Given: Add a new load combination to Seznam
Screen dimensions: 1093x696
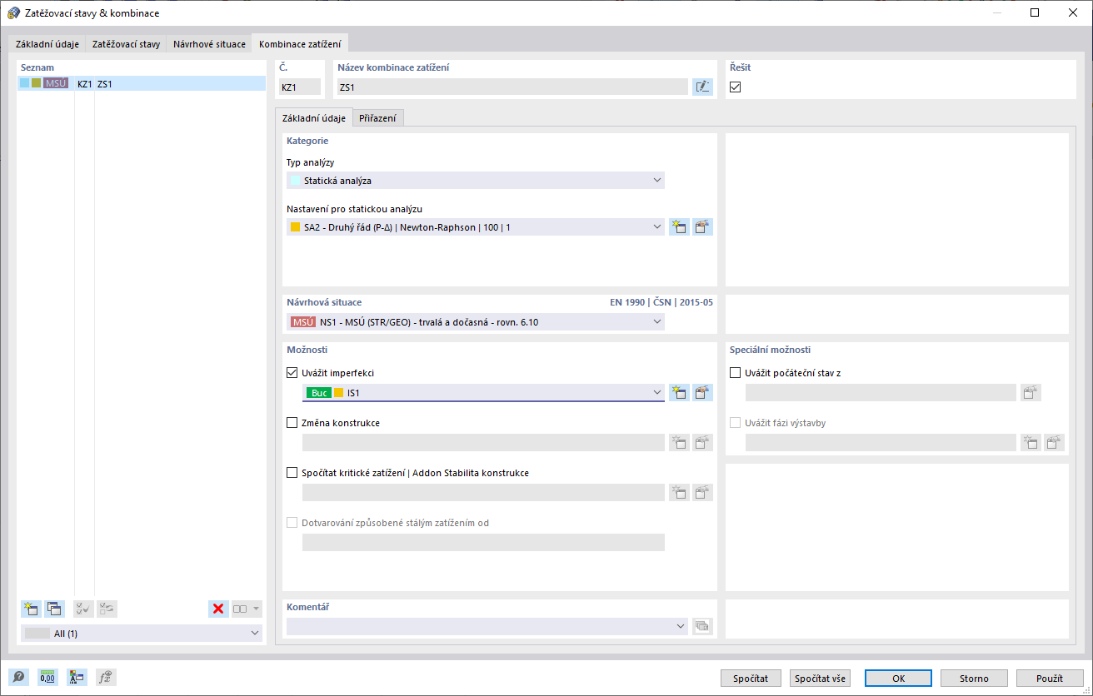Looking at the screenshot, I should [x=32, y=609].
